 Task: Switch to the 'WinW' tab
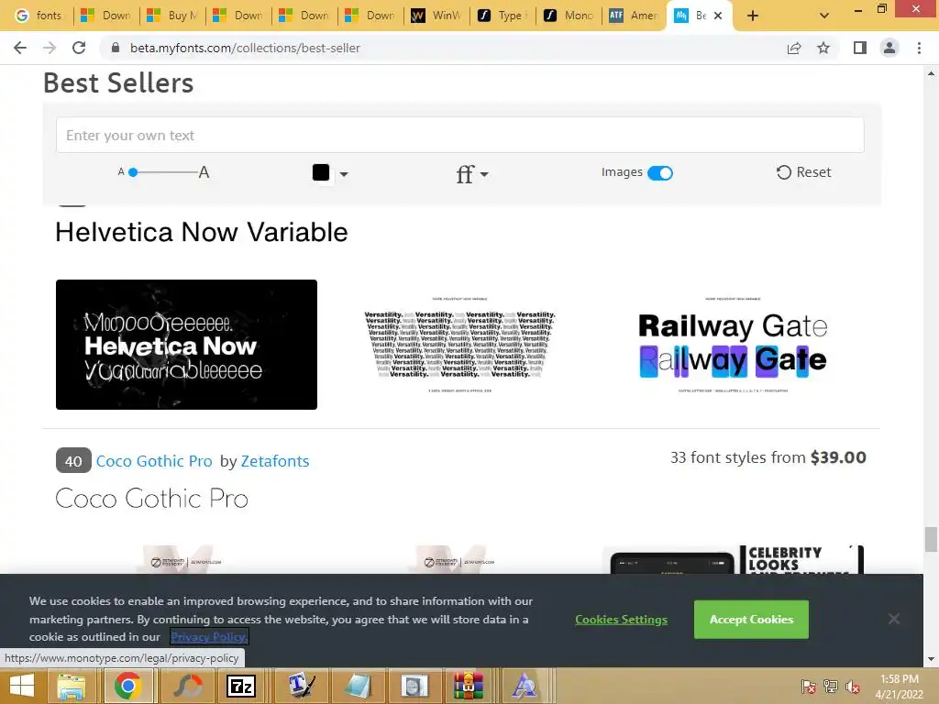point(436,16)
